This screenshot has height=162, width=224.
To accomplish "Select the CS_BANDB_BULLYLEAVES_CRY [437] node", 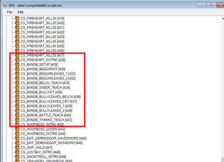I will pos(49,101).
